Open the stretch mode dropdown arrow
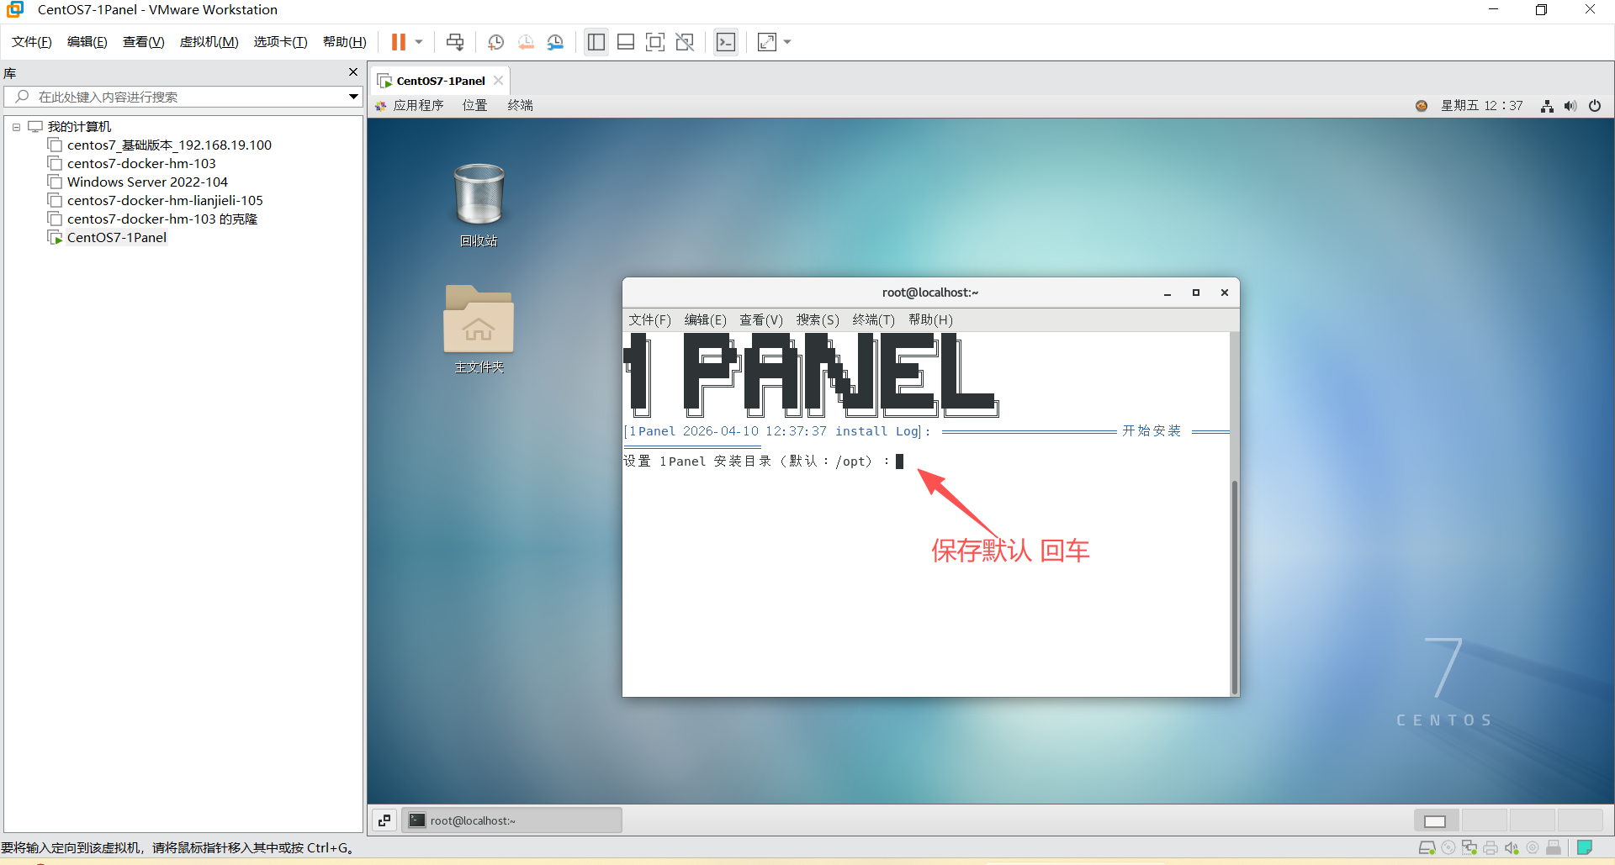The image size is (1615, 865). point(787,42)
